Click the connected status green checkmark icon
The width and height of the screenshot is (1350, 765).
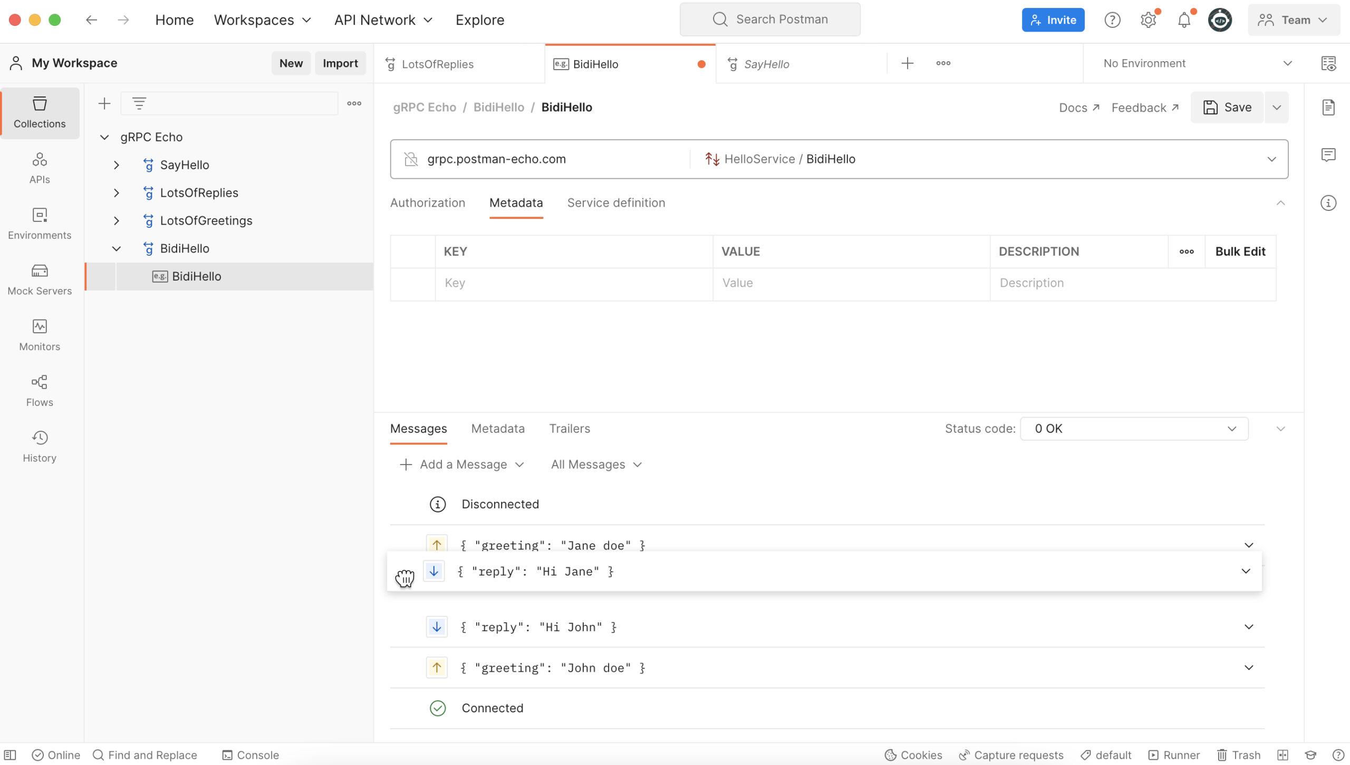(x=437, y=708)
